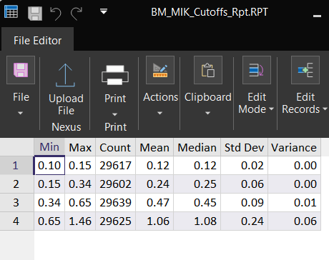Expand the Actions dropdown arrow

[x=159, y=113]
